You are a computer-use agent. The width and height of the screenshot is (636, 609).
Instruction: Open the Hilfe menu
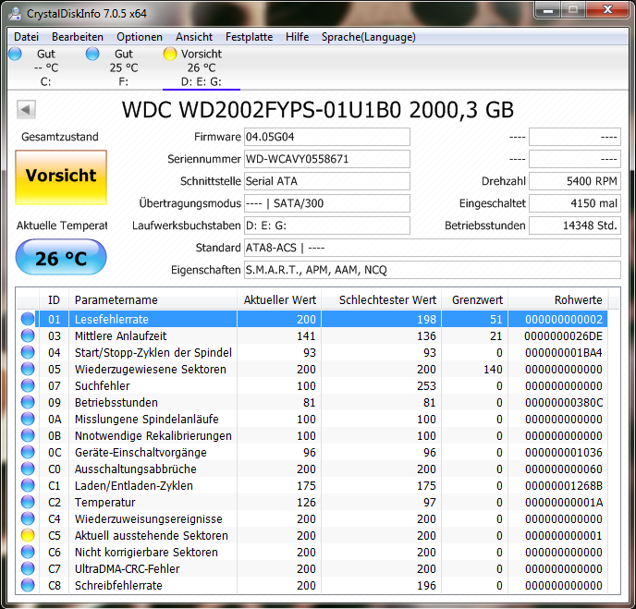tap(297, 37)
